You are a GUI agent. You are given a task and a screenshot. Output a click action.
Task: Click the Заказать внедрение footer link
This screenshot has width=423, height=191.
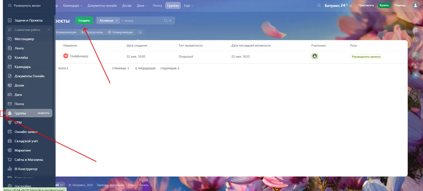click(111, 185)
